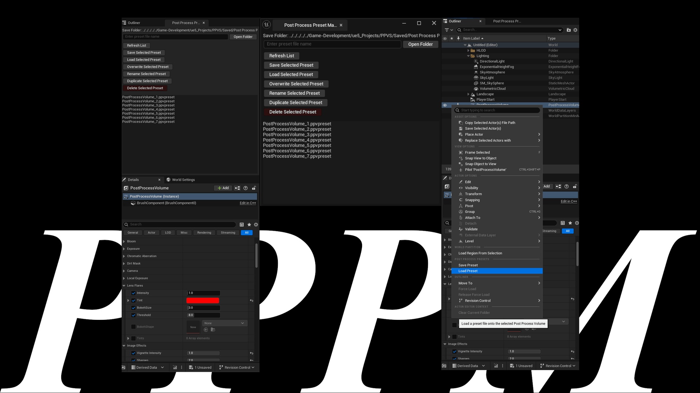Collapse the Lens Flares category
The height and width of the screenshot is (393, 700).
pyautogui.click(x=124, y=286)
